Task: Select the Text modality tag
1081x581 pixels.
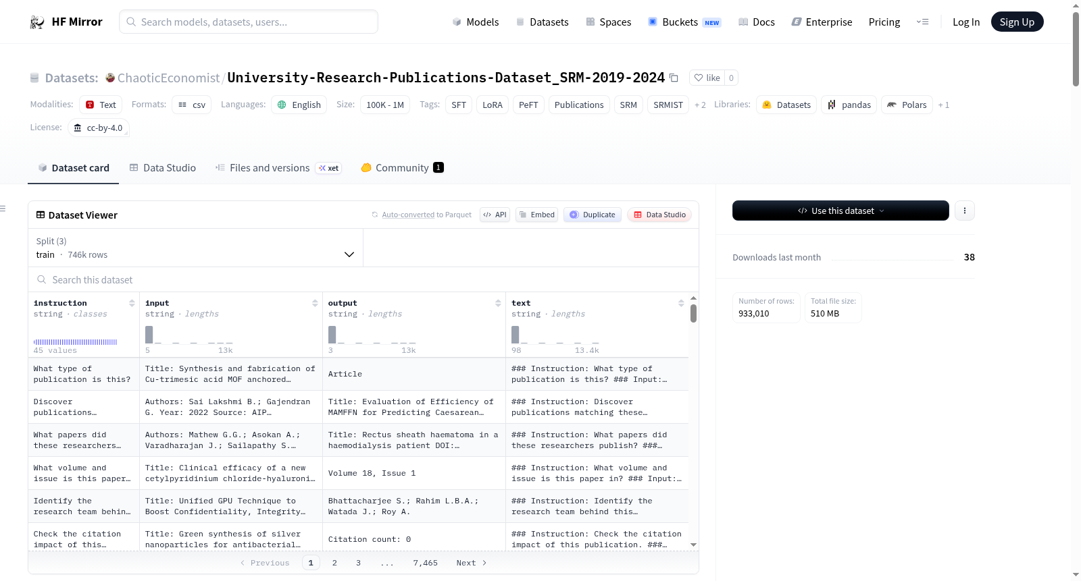Action: point(101,105)
